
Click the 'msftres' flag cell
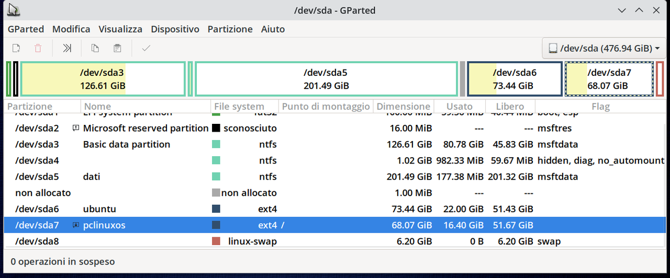[x=554, y=128]
